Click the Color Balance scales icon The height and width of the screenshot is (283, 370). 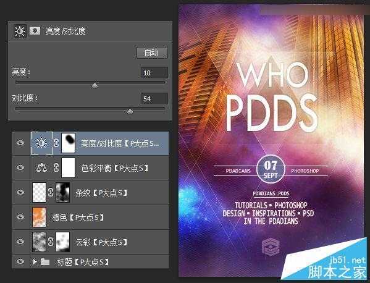coord(41,168)
